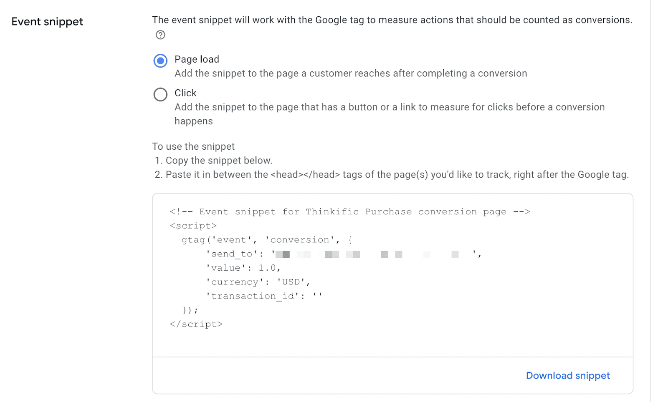Viewport: 668px width, 402px height.
Task: Click the 'Page load' option label
Action: (x=197, y=59)
